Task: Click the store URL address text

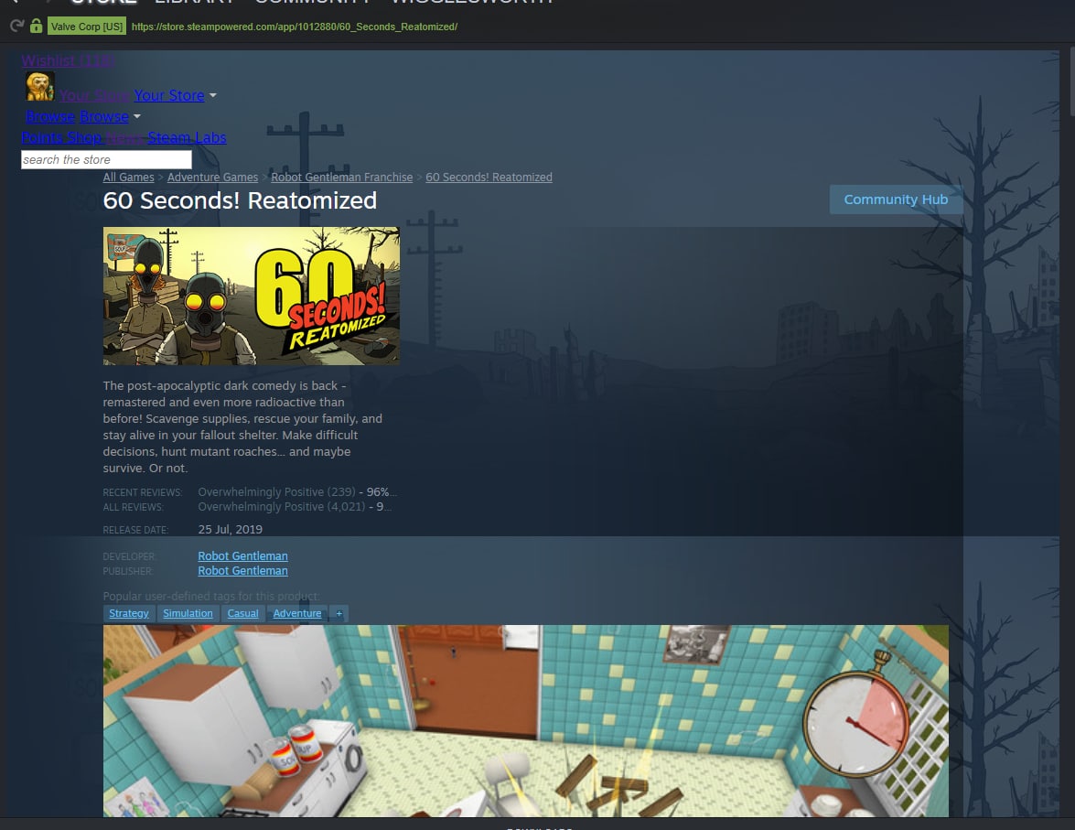Action: (x=294, y=27)
